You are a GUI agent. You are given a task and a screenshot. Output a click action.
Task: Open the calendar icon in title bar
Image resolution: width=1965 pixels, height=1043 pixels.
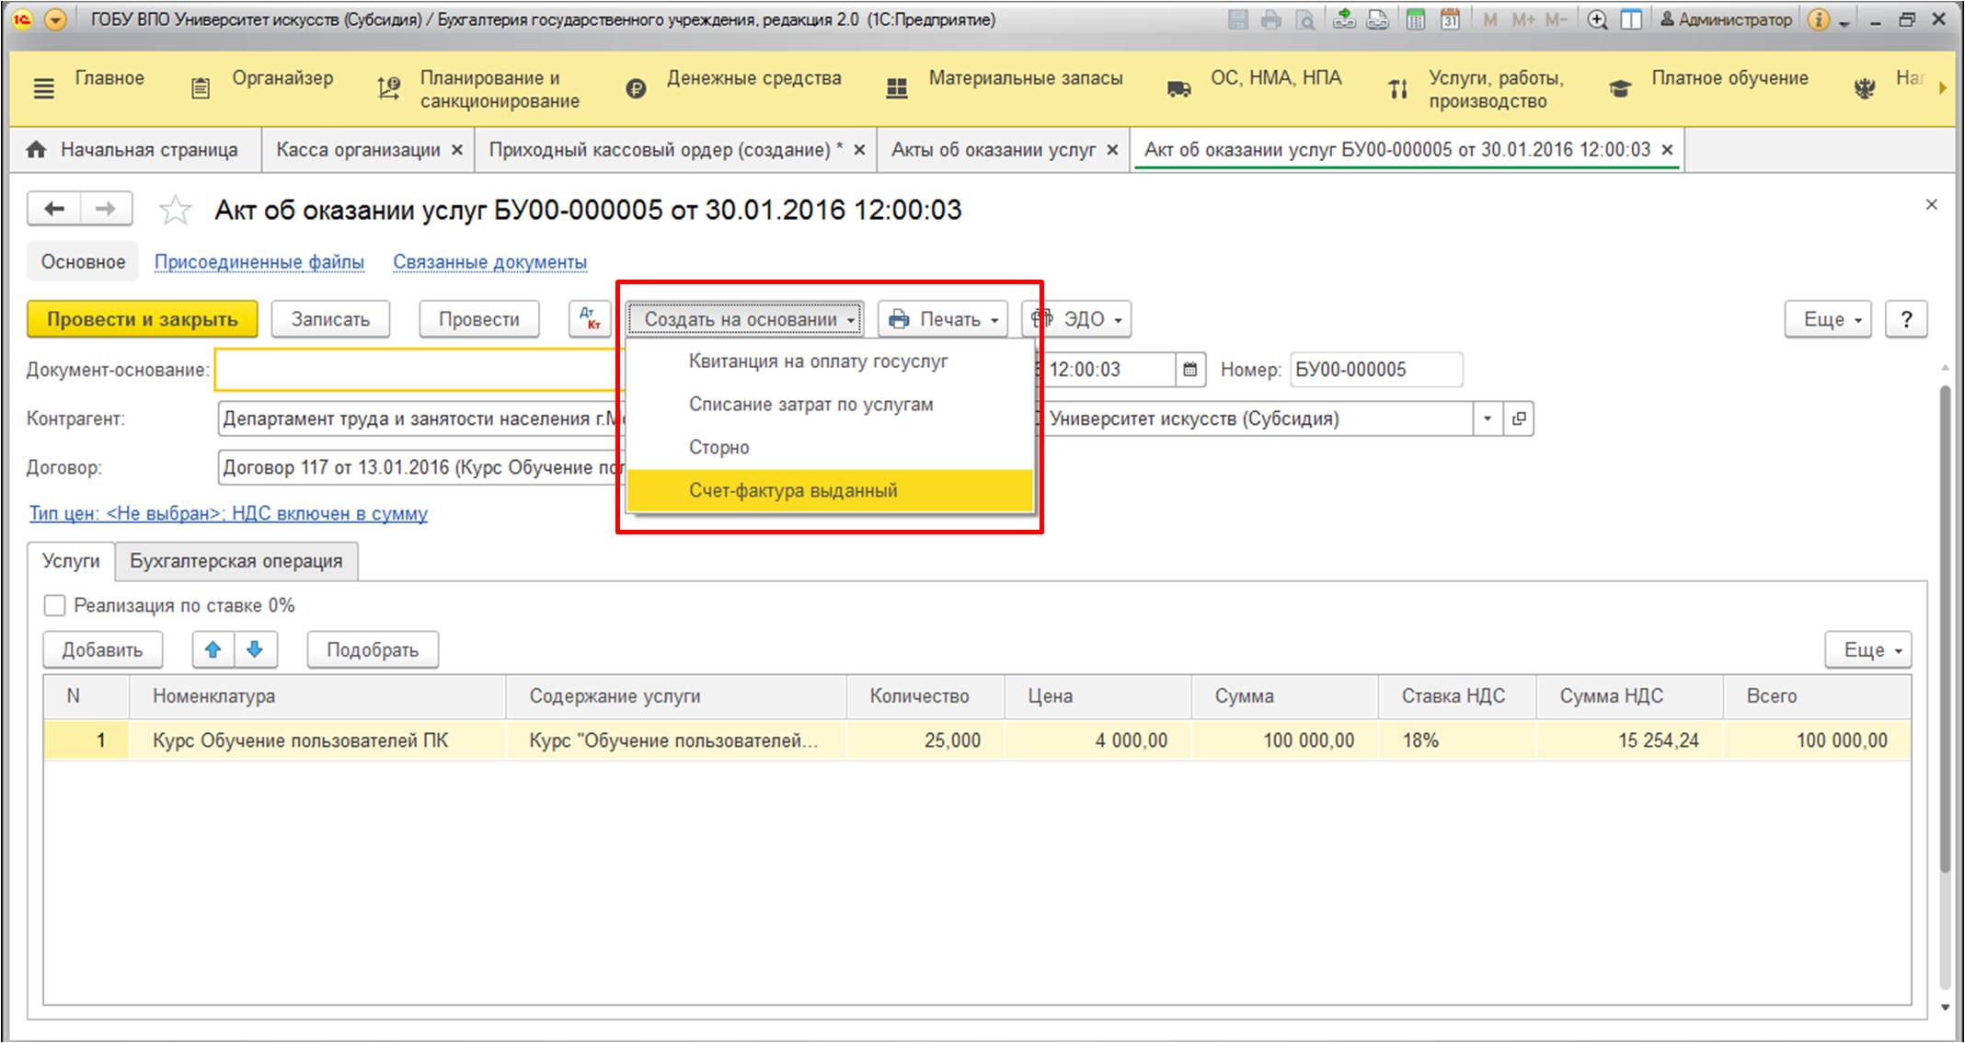(x=1451, y=19)
